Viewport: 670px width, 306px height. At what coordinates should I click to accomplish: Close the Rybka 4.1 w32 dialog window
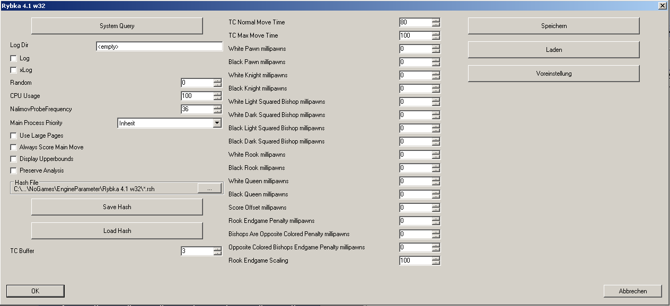(x=663, y=5)
